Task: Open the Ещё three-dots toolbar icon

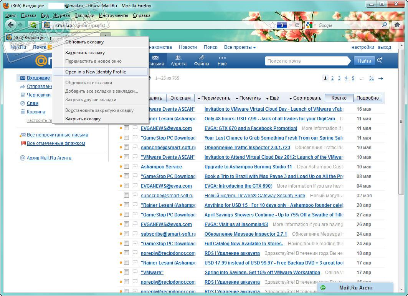Action: pos(222,58)
